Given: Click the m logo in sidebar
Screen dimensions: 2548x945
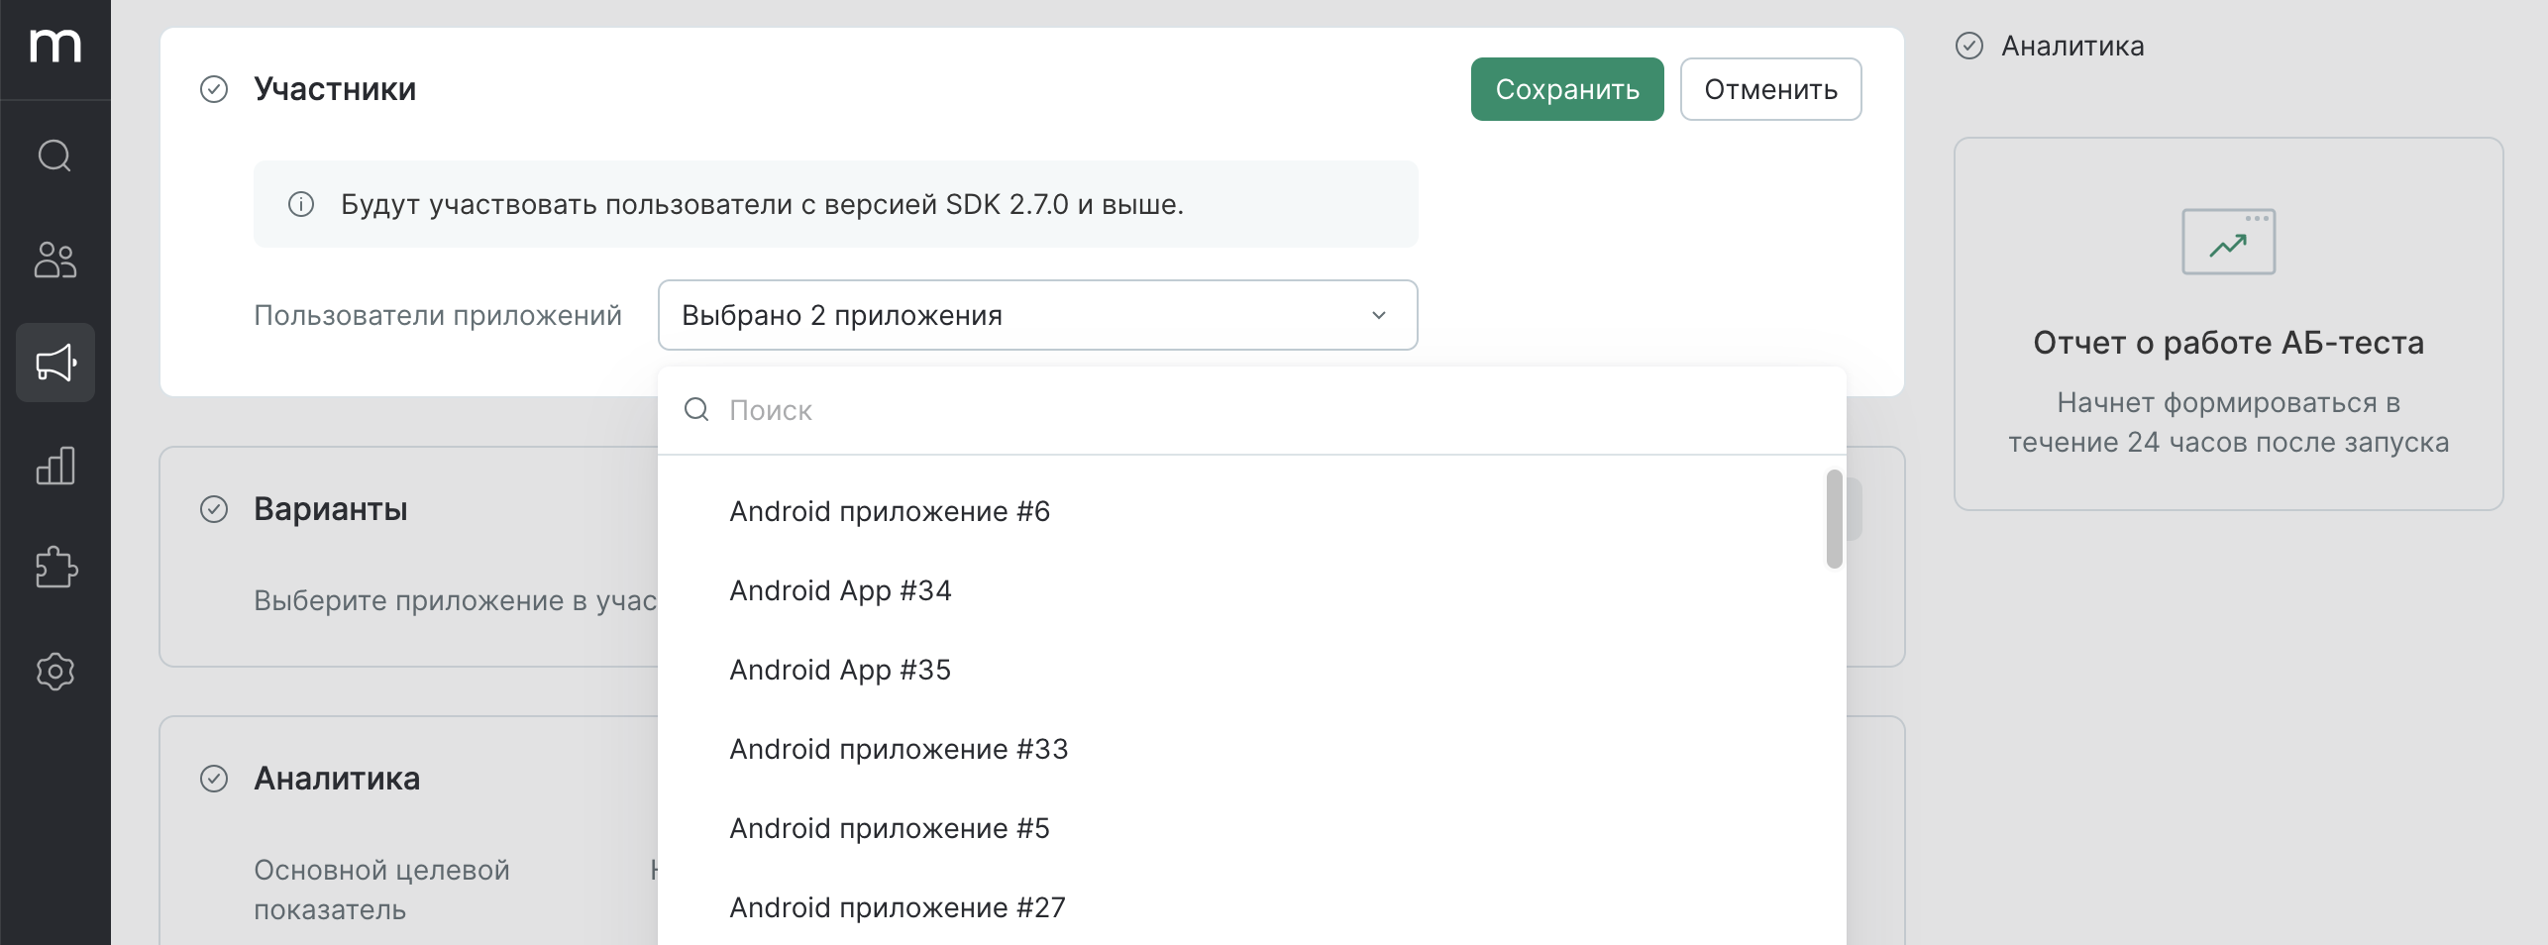Looking at the screenshot, I should click(x=54, y=46).
